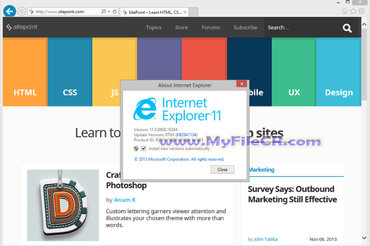Click the Refresh page icon
The height and width of the screenshot is (246, 370).
click(x=115, y=12)
